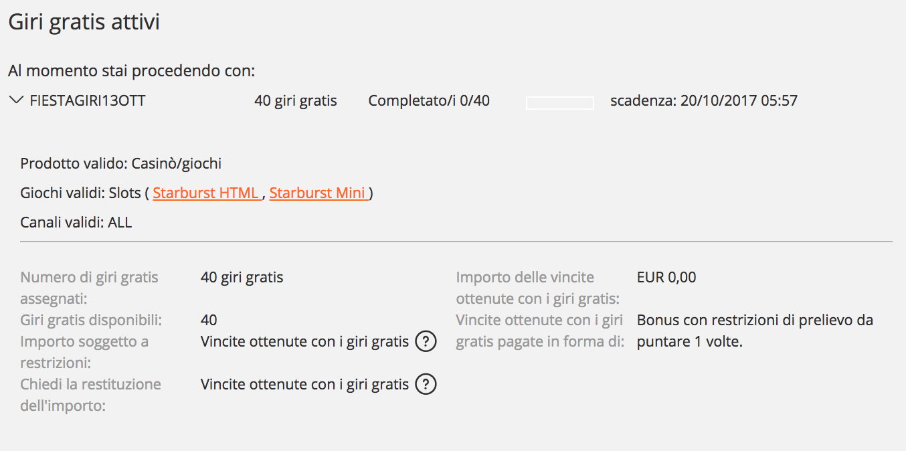Click the Giochi validi: Slots label
This screenshot has height=451, width=906.
(x=80, y=193)
